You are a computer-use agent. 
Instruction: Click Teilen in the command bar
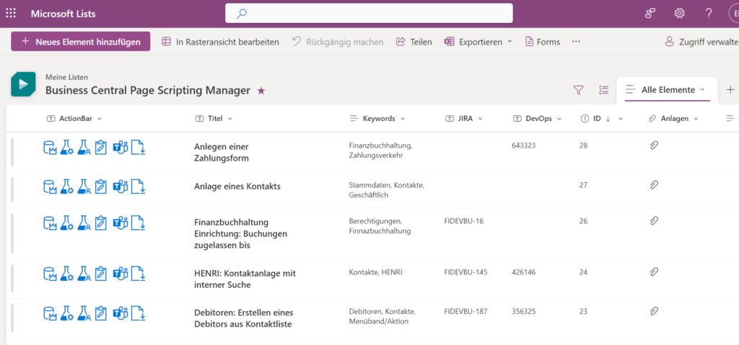tap(414, 42)
